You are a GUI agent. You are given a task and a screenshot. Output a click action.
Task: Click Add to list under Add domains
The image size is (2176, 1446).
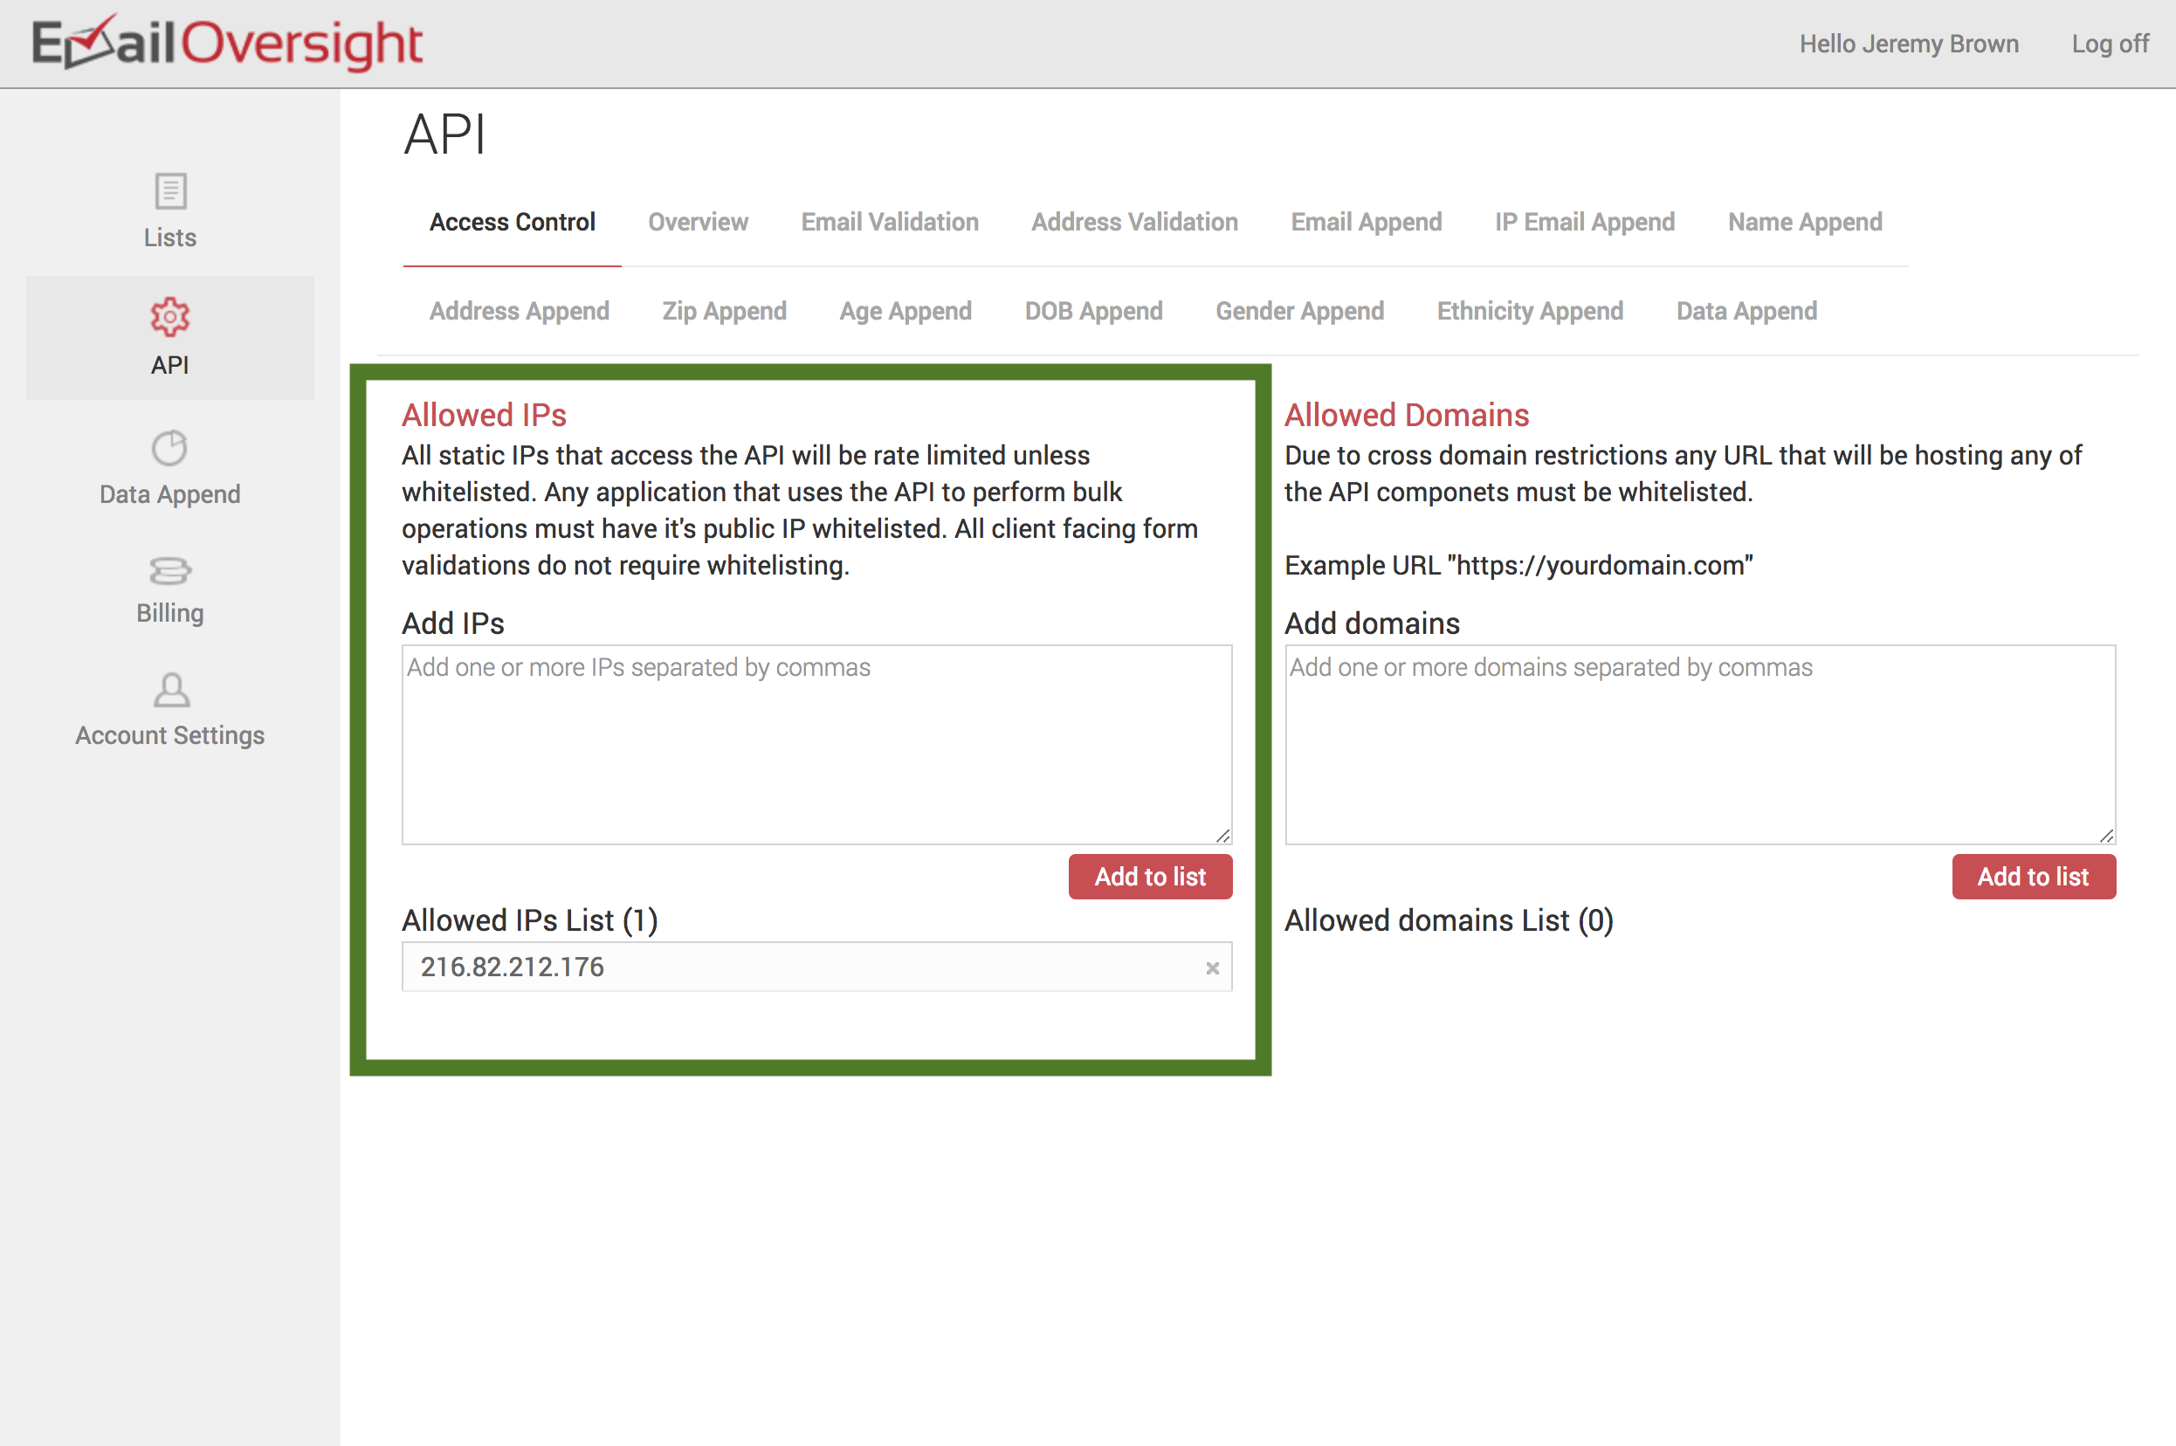pyautogui.click(x=2033, y=877)
